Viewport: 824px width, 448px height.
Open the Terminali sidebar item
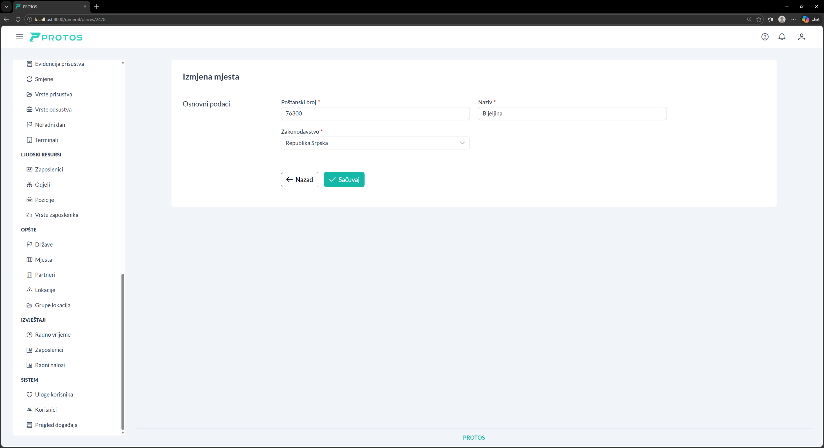[x=46, y=140]
